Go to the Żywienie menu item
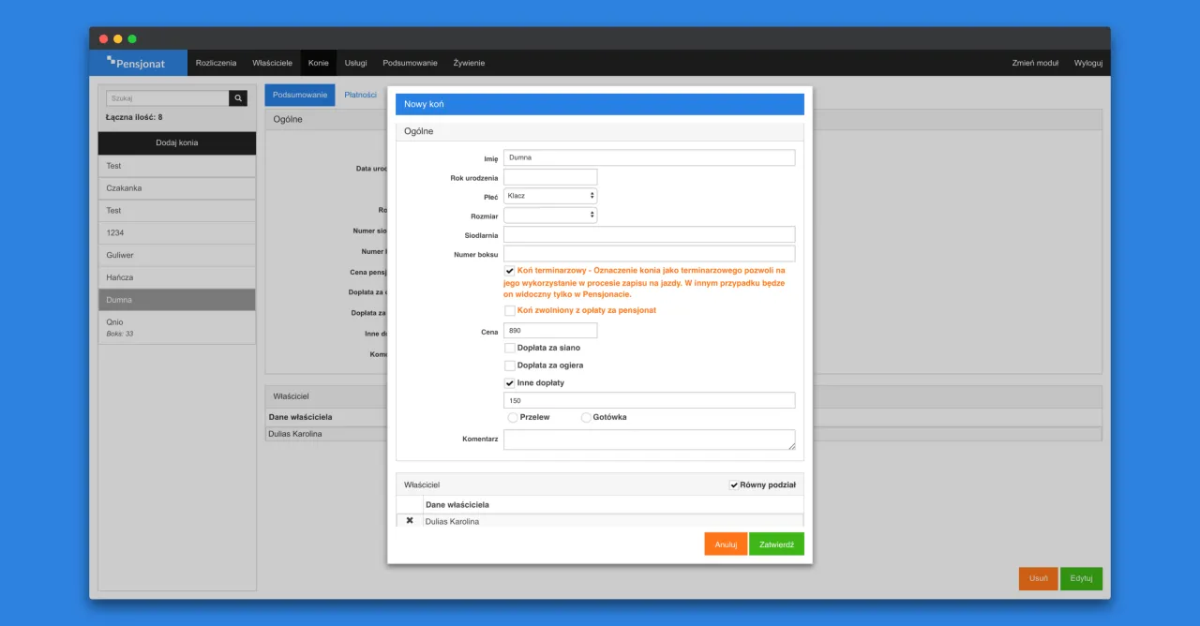 click(x=469, y=63)
